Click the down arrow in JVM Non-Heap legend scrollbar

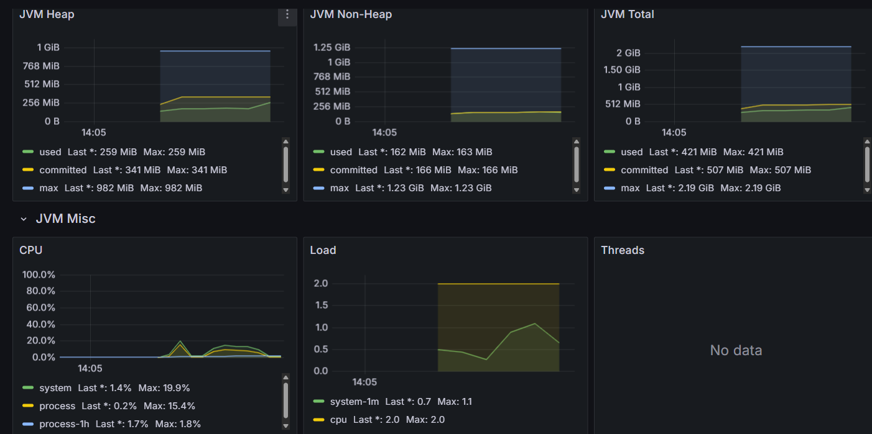click(x=577, y=190)
